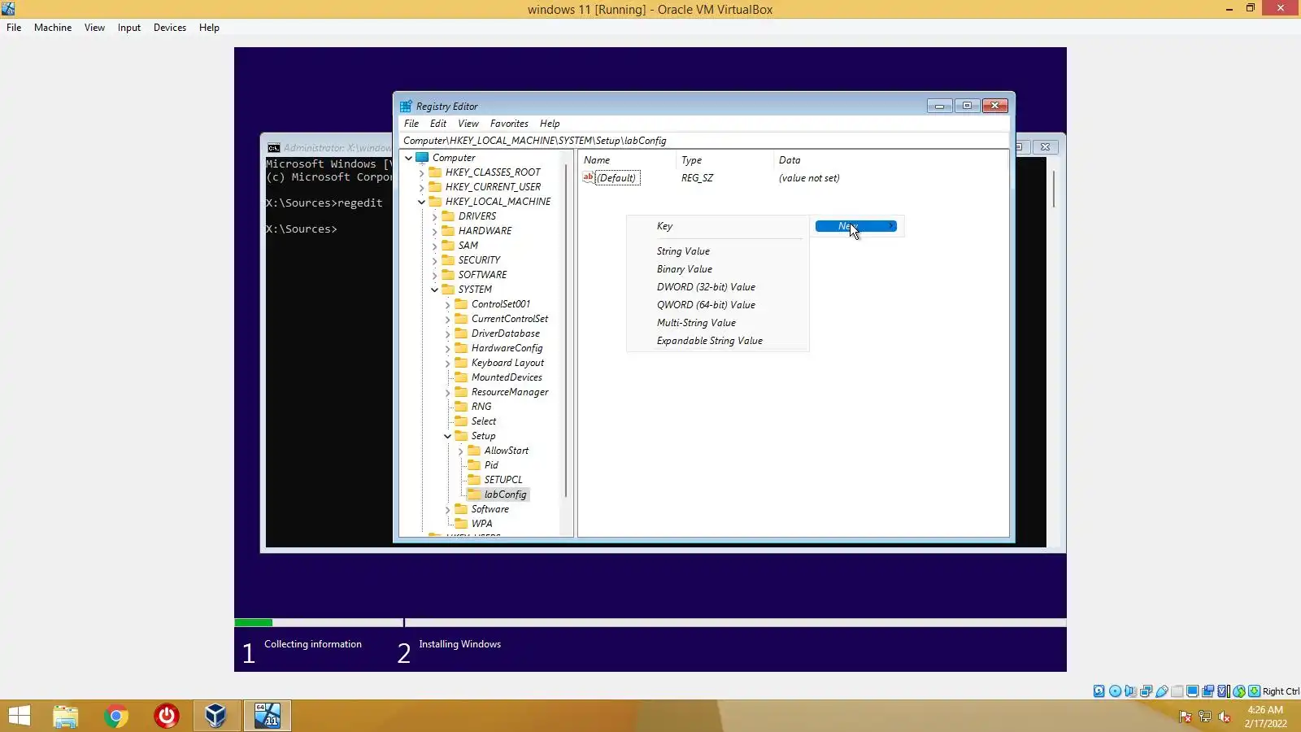This screenshot has height=732, width=1301.
Task: Open the USB devices status icon
Action: 1162,691
